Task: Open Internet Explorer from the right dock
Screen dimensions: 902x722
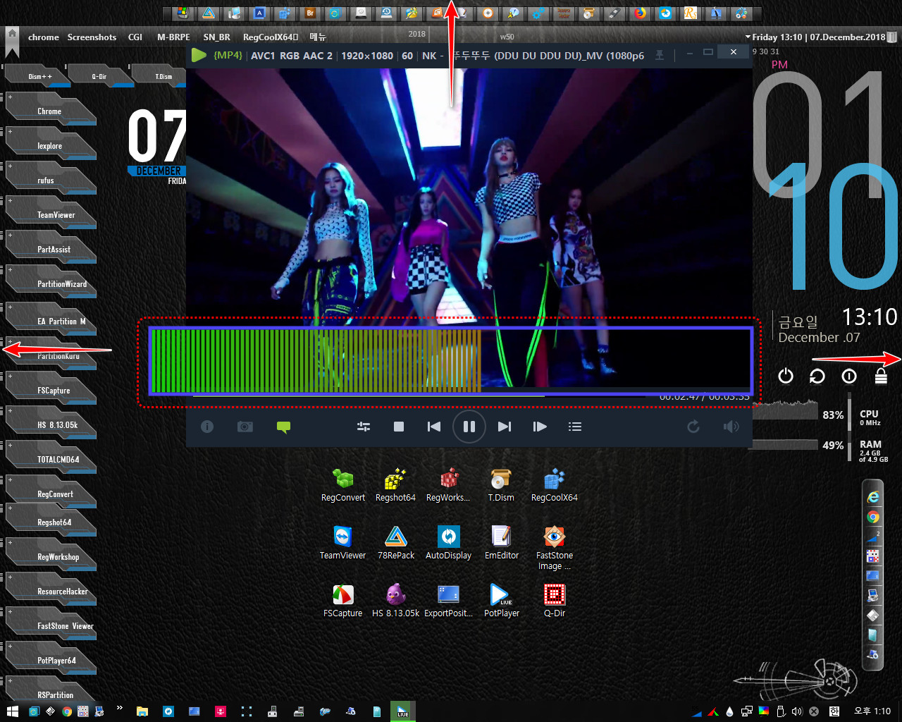Action: (x=873, y=496)
